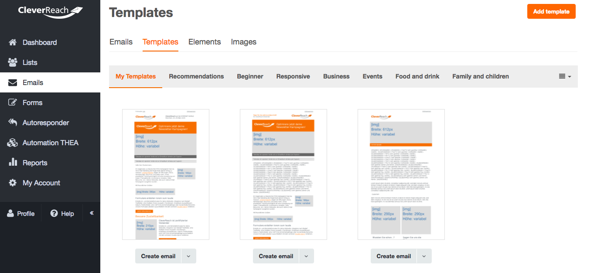Show Recommendations templates
The width and height of the screenshot is (594, 273).
[196, 76]
